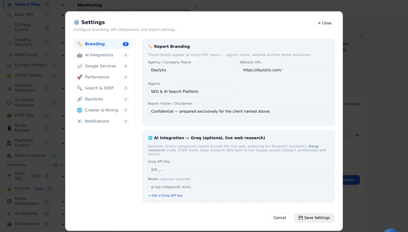The height and width of the screenshot is (232, 408).
Task: Open Image Optimization sidebar item
Action: pos(27,201)
